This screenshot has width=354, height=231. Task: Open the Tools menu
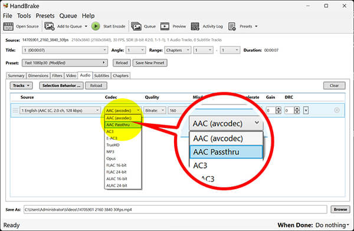pos(24,16)
